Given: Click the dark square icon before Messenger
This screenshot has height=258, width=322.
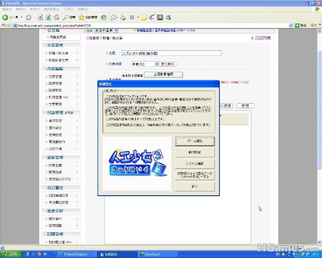Looking at the screenshot, I should 160,18.
